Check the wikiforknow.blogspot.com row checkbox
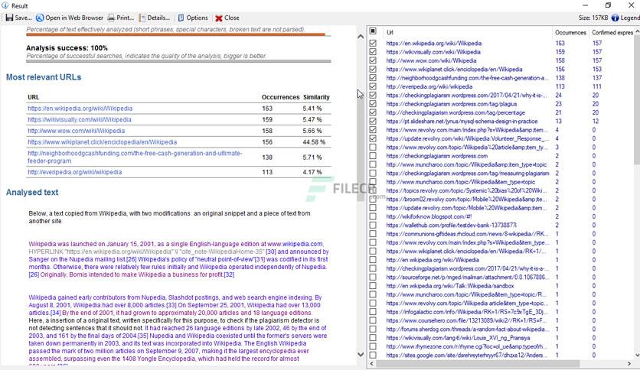 tap(373, 216)
